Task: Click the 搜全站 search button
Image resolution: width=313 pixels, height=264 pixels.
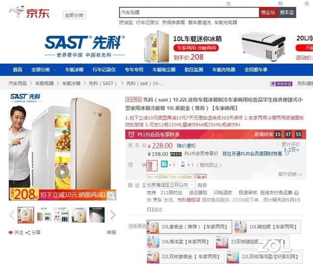Action: pos(268,12)
